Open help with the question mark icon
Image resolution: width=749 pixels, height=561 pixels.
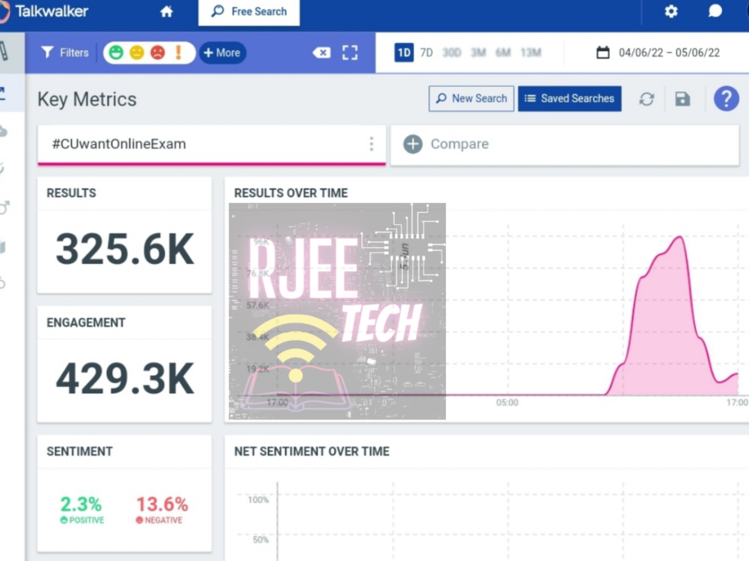(726, 99)
